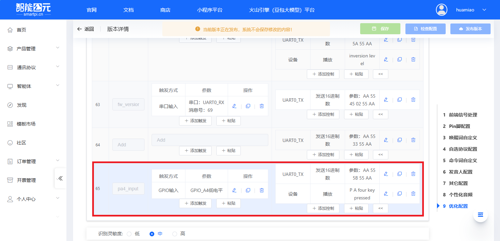Delete the GPIO_A4 low level trigger

262,190
